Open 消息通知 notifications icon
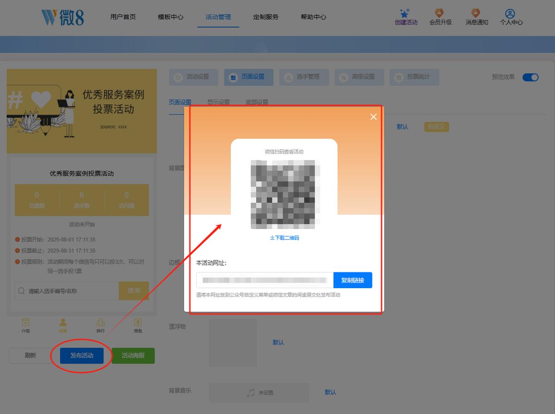 click(476, 13)
